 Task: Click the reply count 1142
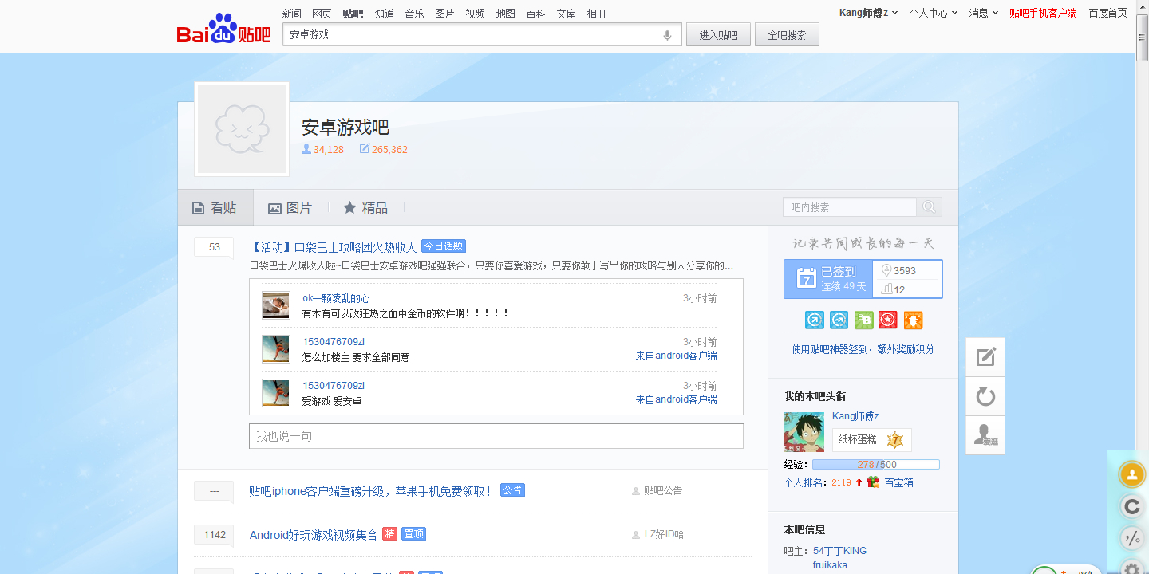(214, 535)
